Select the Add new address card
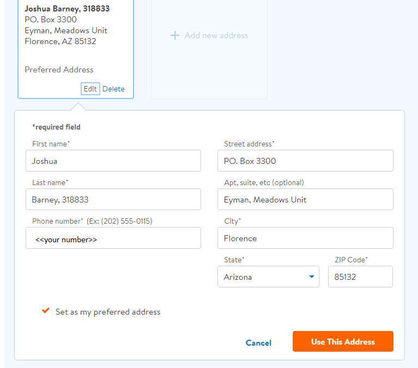 [x=209, y=49]
